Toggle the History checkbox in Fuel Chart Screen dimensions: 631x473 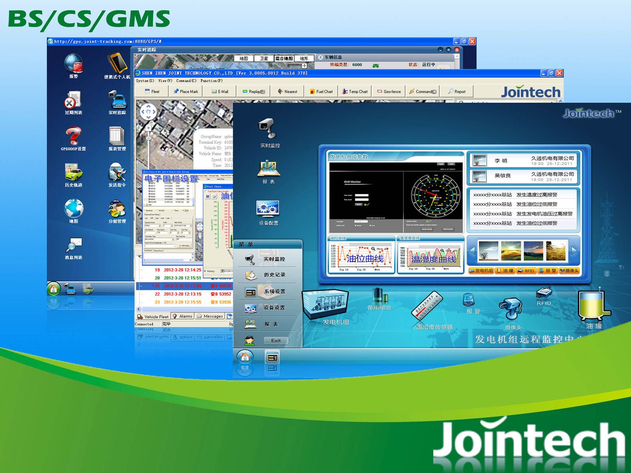(x=206, y=271)
